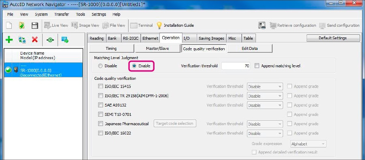Click the Open file icon
This screenshot has height=160, width=365.
tap(21, 26)
